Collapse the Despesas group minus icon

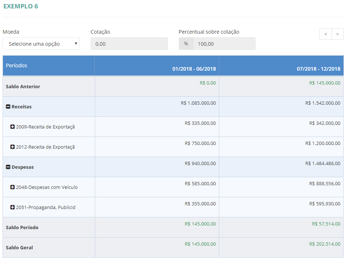pos(8,167)
